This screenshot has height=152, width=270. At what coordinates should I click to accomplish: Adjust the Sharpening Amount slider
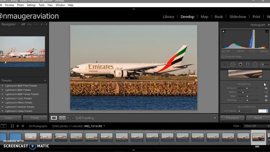[x=247, y=88]
